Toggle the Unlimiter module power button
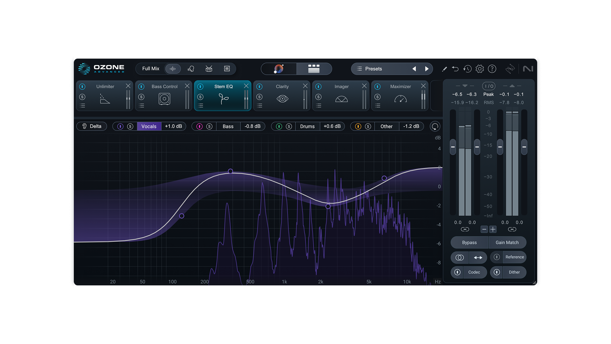The width and height of the screenshot is (611, 344). 82,86
